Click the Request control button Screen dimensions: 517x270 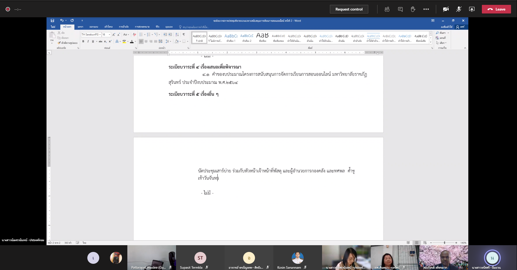349,9
